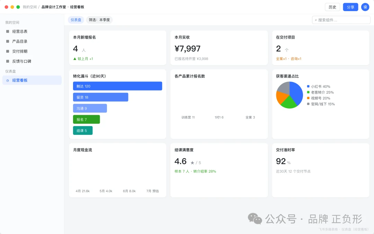The image size is (374, 234).
Task: Click the green 报名 7 funnel bar
Action: [x=86, y=119]
